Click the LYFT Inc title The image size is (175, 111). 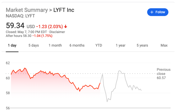[64, 10]
